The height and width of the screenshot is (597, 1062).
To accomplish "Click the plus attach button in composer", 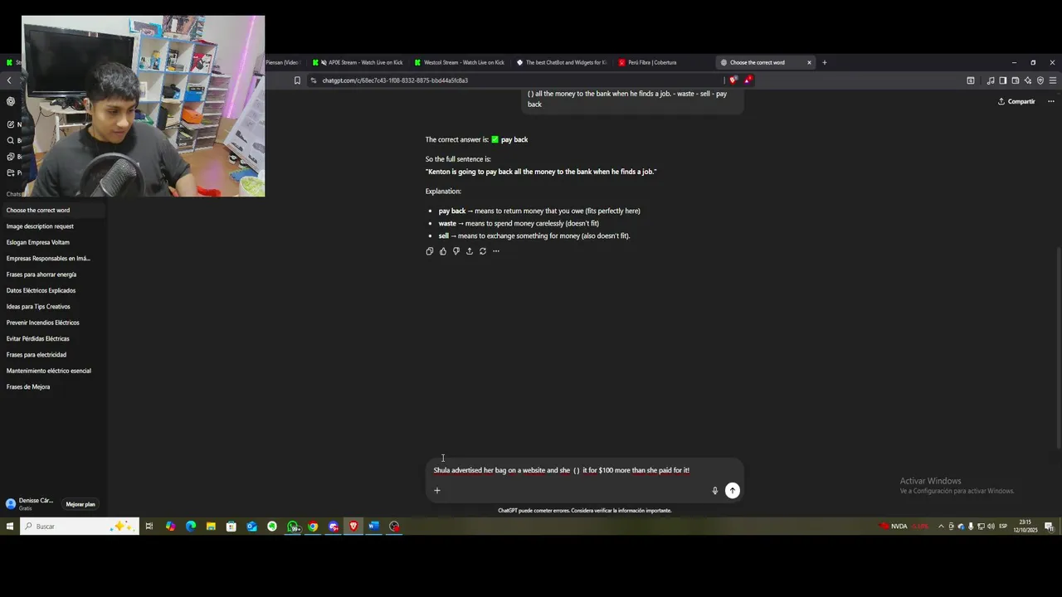I will [437, 490].
